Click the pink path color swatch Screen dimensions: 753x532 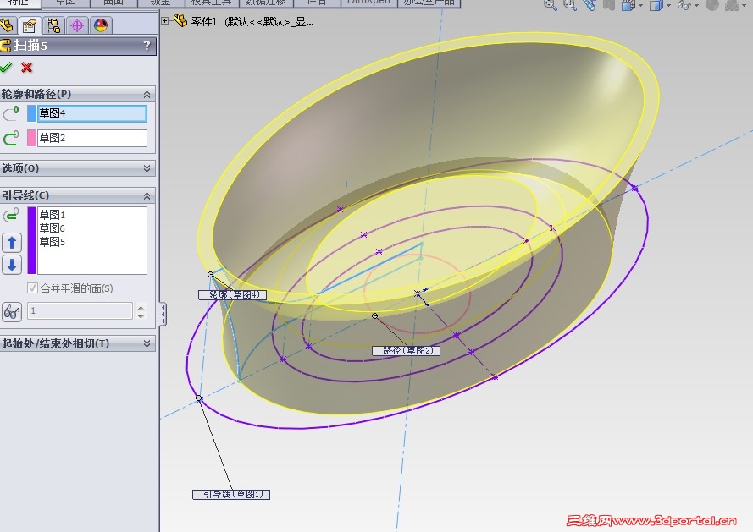[31, 138]
